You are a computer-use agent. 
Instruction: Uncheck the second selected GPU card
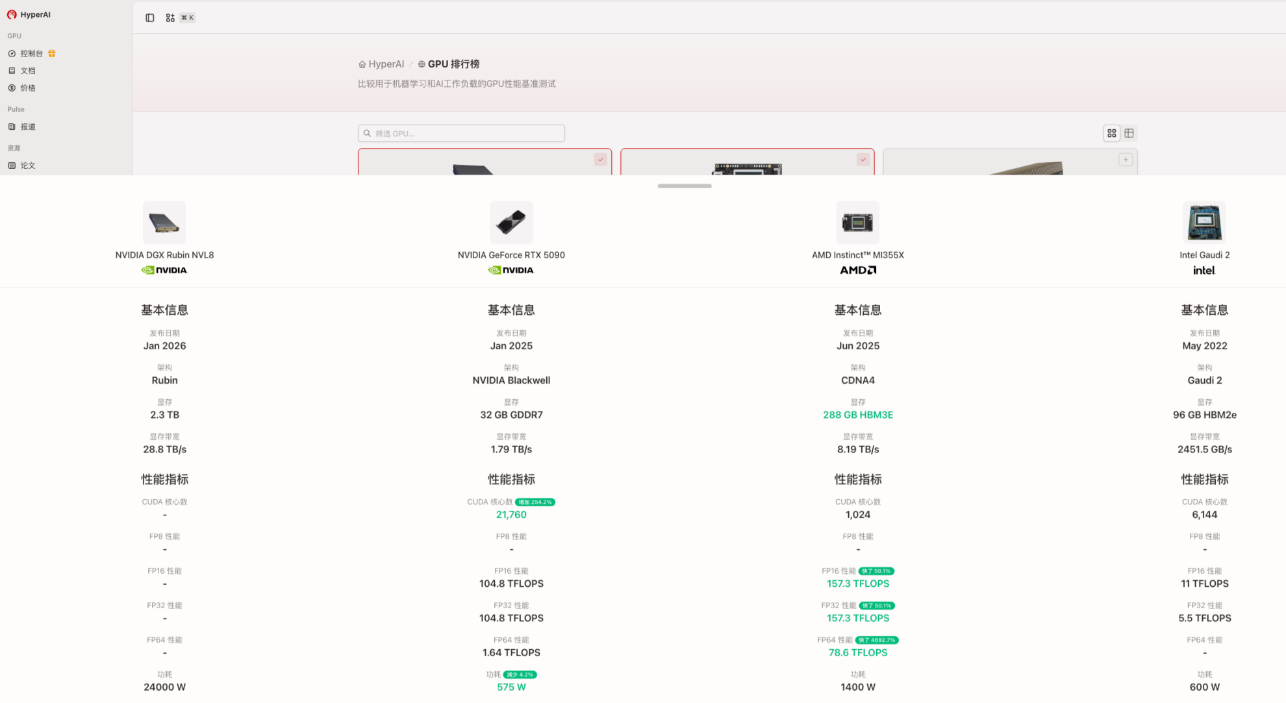[x=863, y=160]
